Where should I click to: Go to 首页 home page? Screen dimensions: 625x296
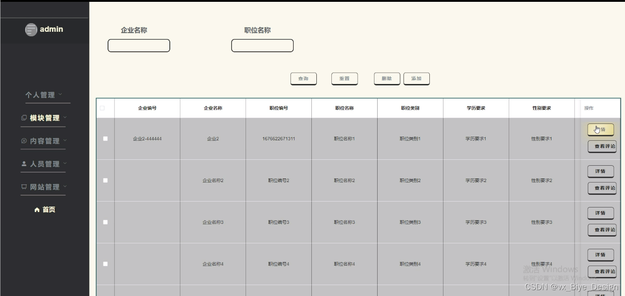click(x=44, y=210)
